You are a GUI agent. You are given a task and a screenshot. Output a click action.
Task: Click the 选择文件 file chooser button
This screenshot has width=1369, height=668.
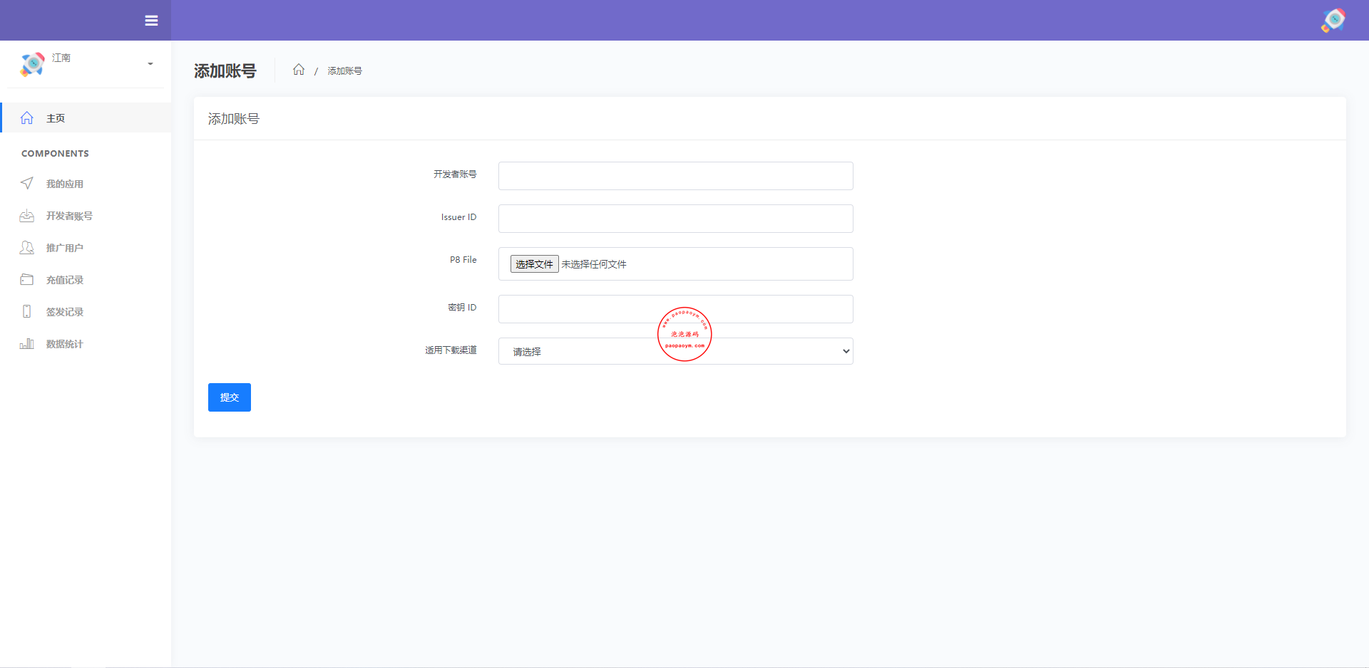[x=534, y=264]
